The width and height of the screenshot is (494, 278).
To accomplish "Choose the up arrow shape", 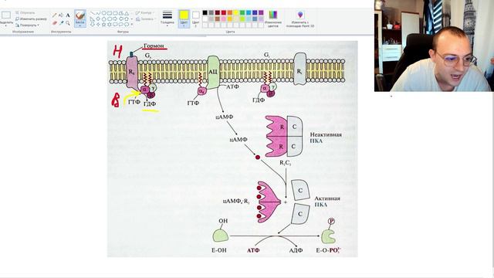I will (x=127, y=19).
